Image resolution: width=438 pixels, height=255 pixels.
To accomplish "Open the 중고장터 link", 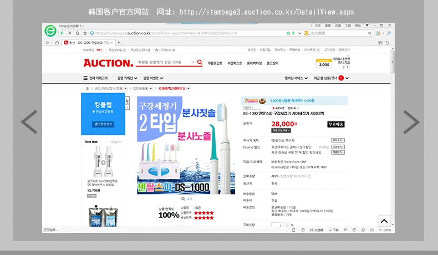I will (x=272, y=63).
